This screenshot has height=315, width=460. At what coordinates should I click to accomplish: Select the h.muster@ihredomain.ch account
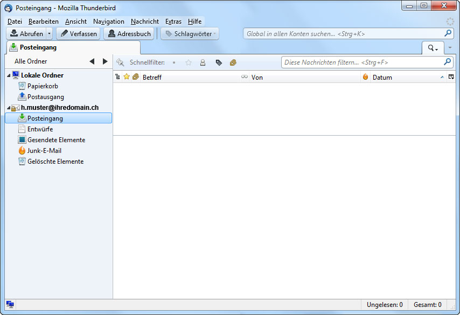[60, 108]
